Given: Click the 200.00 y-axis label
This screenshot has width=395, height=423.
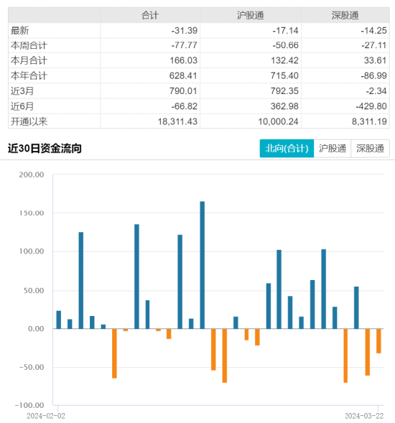Looking at the screenshot, I should point(32,175).
